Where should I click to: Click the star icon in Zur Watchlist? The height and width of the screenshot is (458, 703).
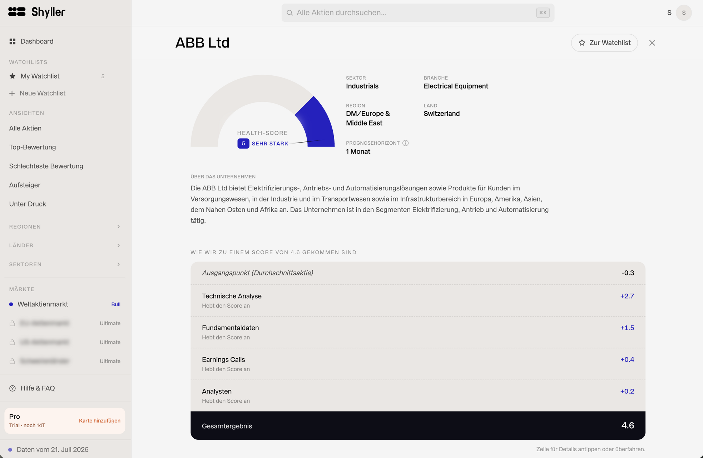pos(582,43)
